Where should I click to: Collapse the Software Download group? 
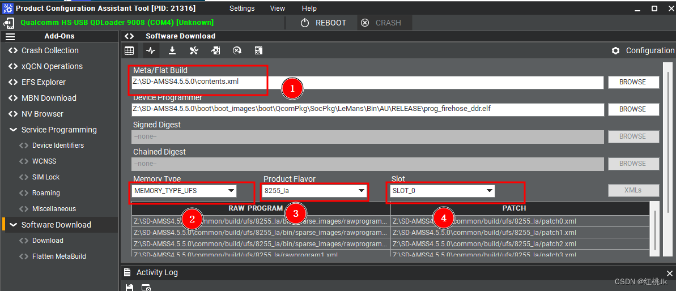(x=14, y=225)
